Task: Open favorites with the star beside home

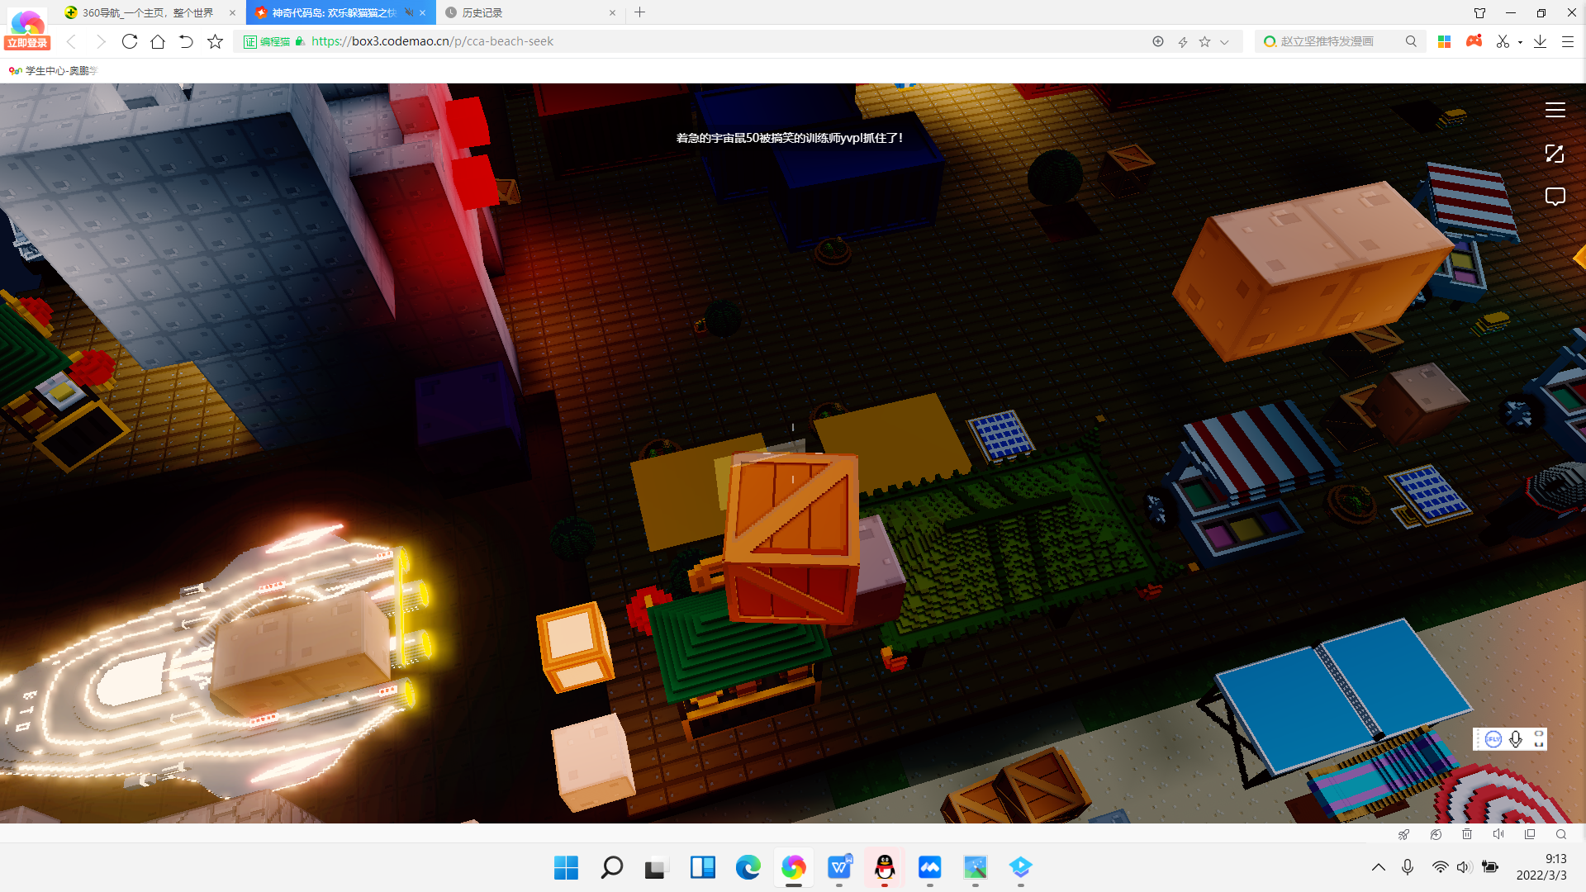Action: (215, 41)
